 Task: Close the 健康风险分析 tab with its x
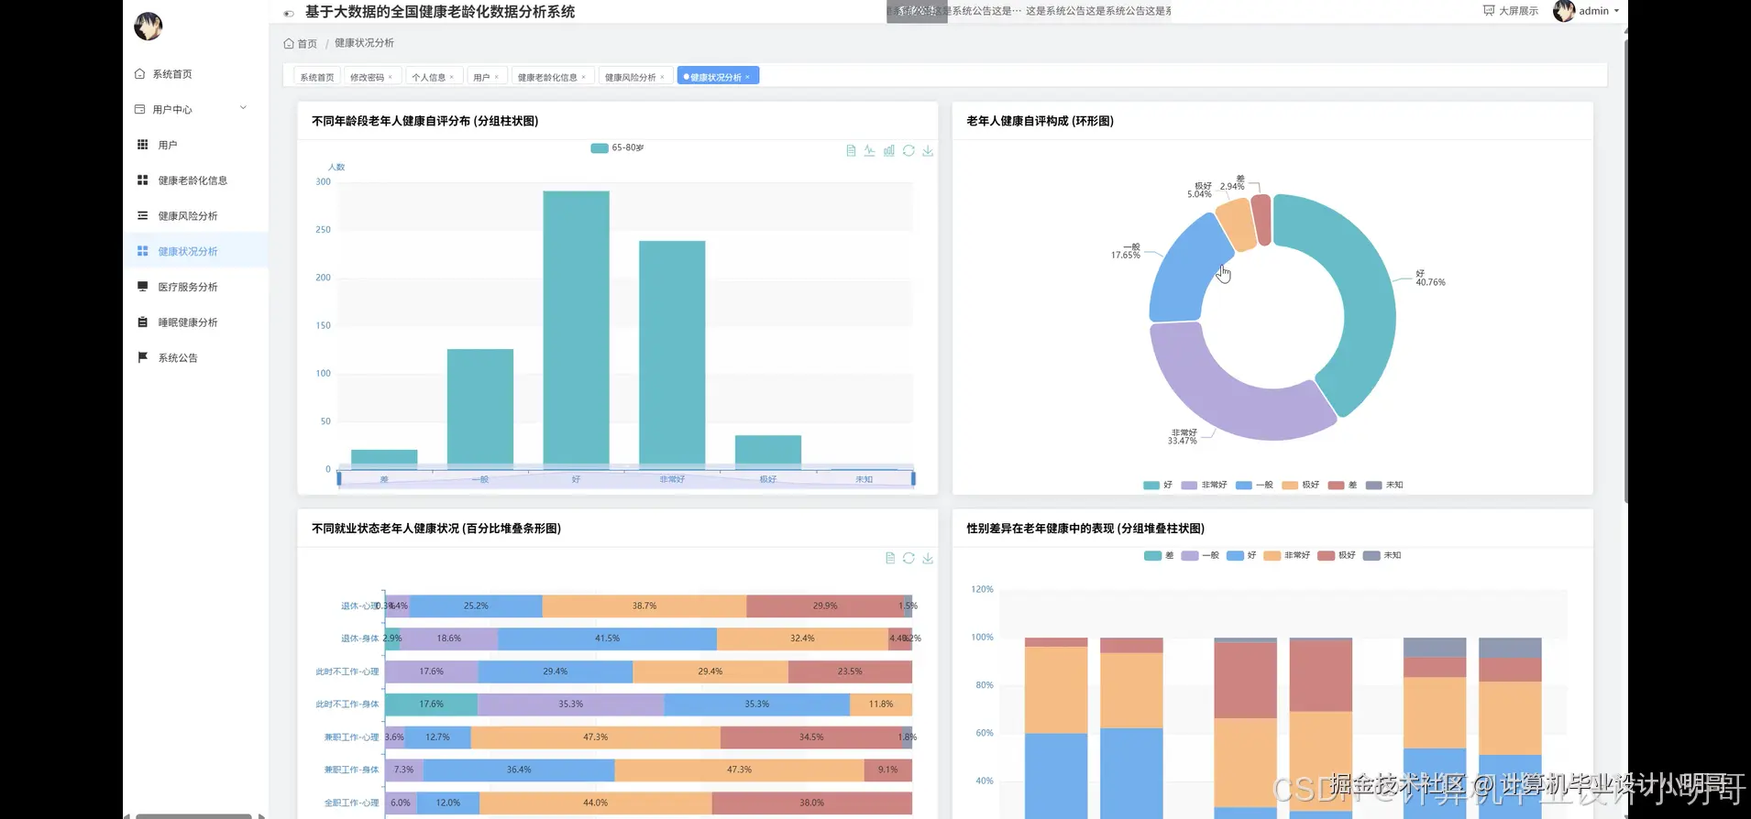click(662, 77)
